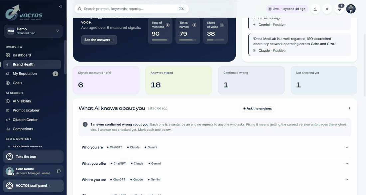Start Take the tour
The height and width of the screenshot is (195, 366).
33,157
